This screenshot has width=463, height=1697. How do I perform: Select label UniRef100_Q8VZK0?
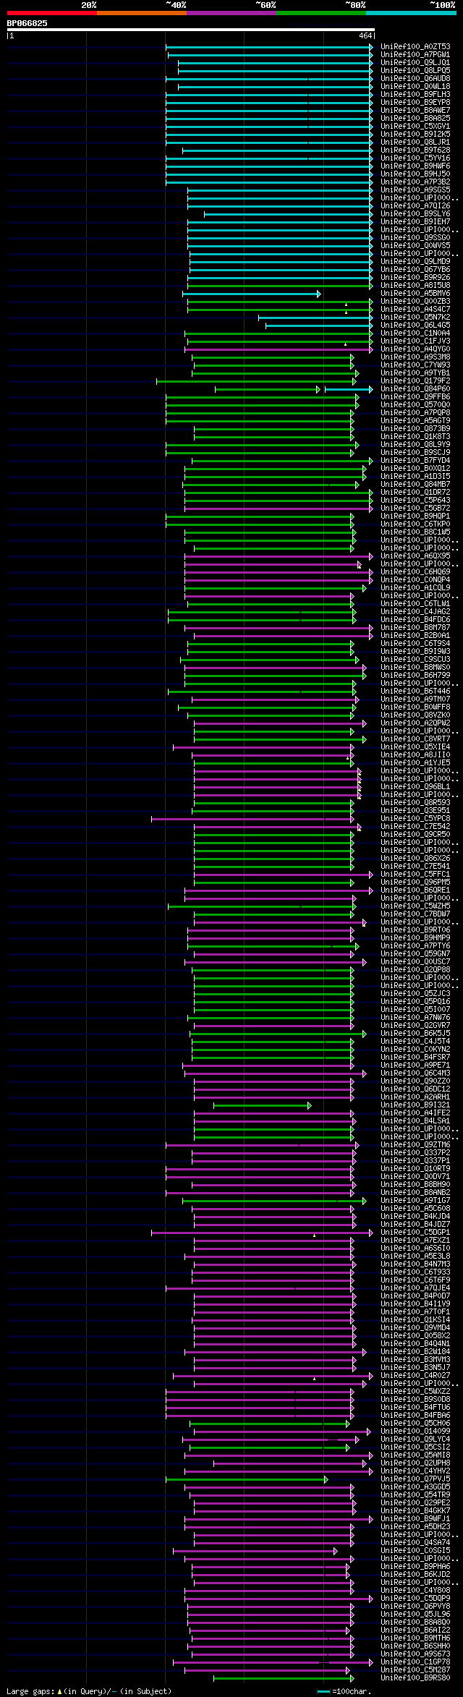click(415, 715)
